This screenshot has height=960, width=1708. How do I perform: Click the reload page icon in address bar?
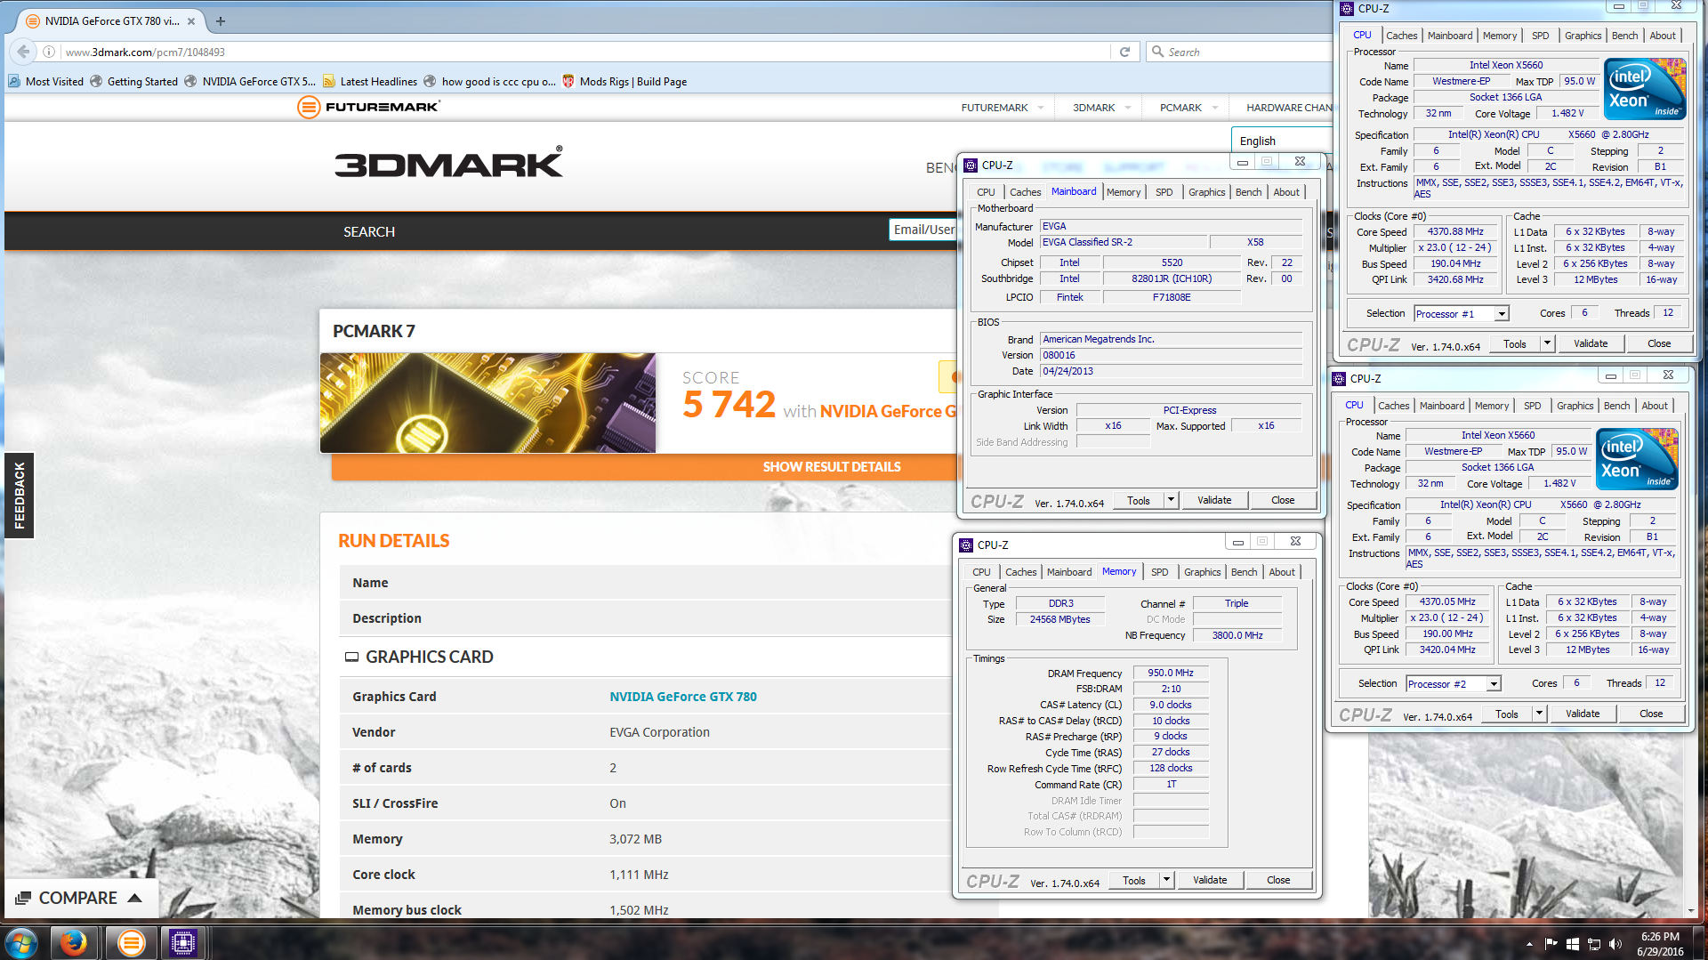[x=1124, y=52]
